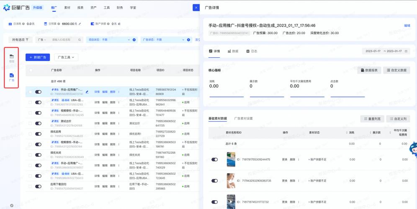This screenshot has height=209, width=417.
Task: Toggle material 7181781755309244475 switch
Action: pos(215,160)
